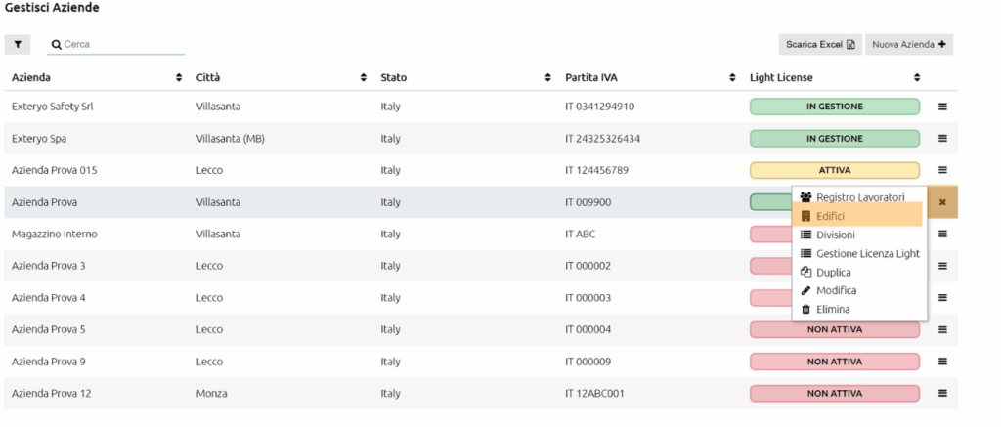Click the Scarica Excel button
The width and height of the screenshot is (1001, 427).
point(820,45)
